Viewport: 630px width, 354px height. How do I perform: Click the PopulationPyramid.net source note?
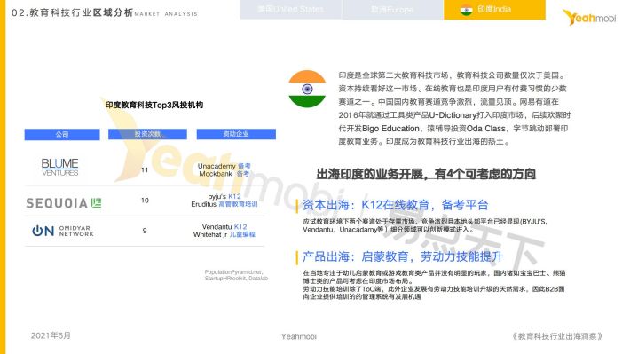236,275
